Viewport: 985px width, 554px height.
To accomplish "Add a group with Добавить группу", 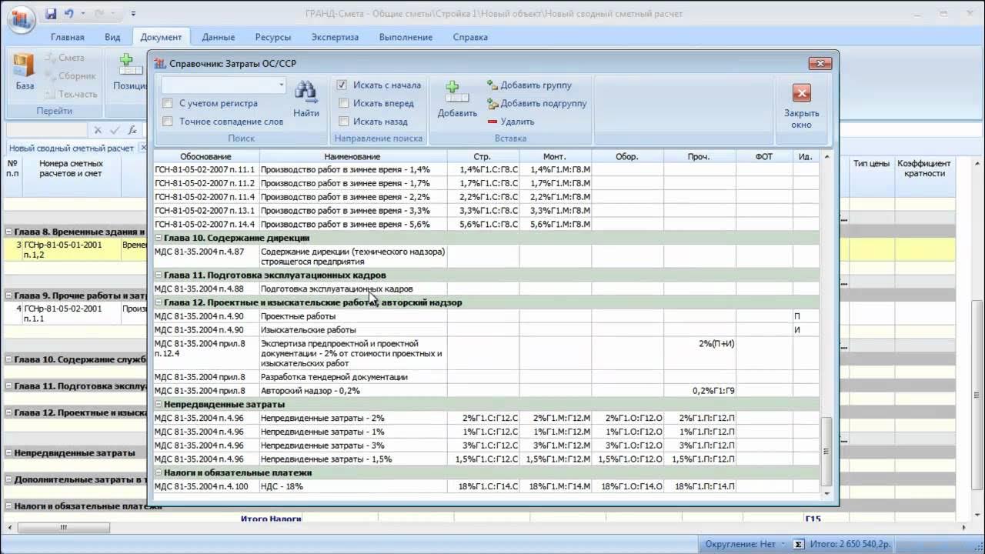I will click(x=530, y=85).
